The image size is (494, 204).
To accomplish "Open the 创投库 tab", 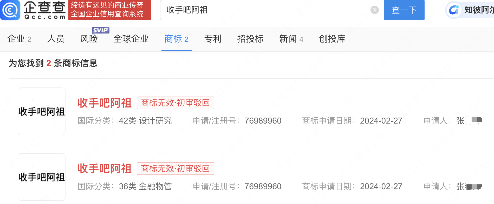I will pos(332,39).
